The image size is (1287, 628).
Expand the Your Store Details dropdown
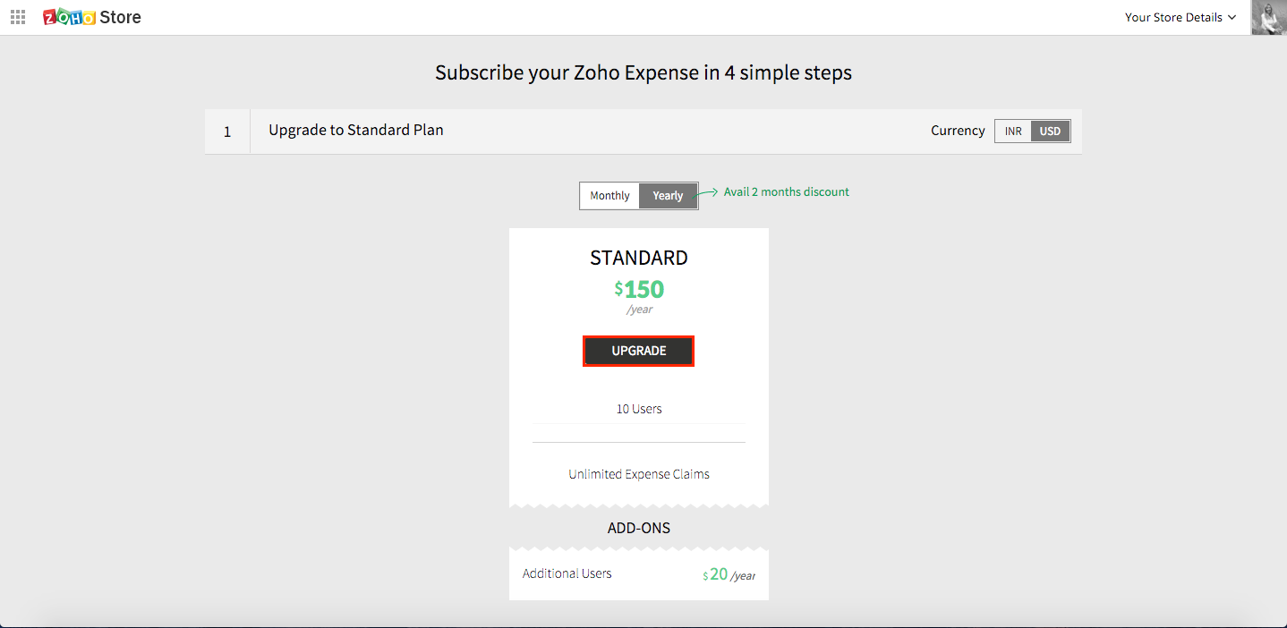click(1175, 17)
